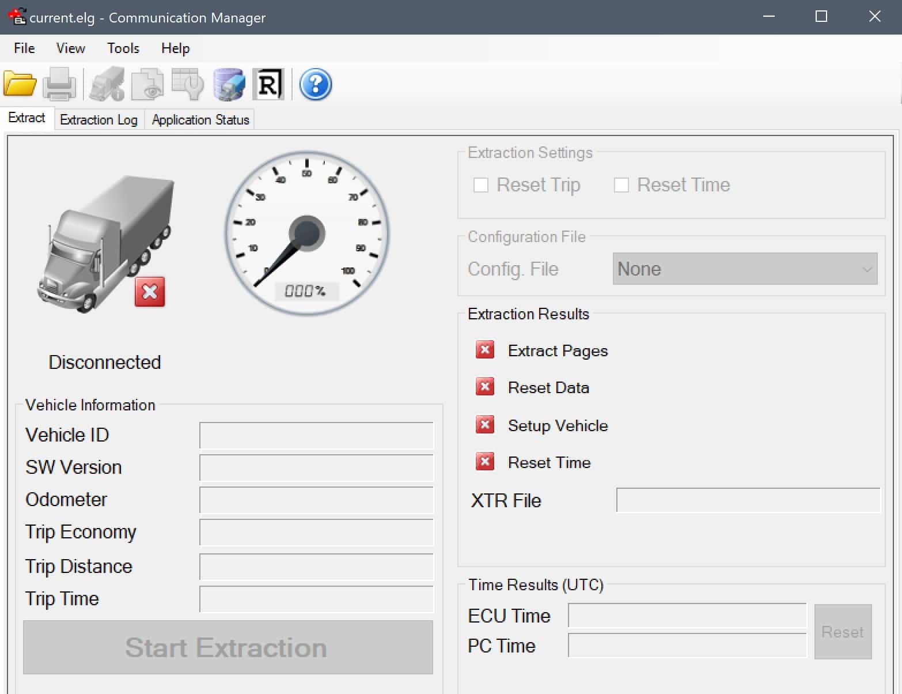Expand the Config. File dropdown
Image resolution: width=902 pixels, height=694 pixels.
(x=745, y=269)
